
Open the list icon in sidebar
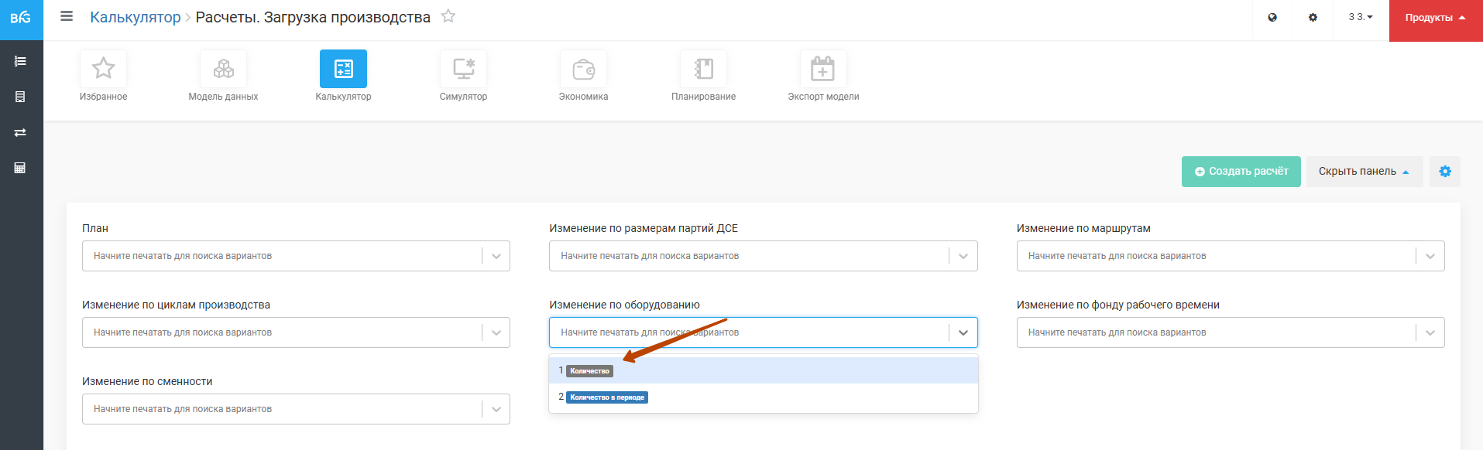(20, 61)
